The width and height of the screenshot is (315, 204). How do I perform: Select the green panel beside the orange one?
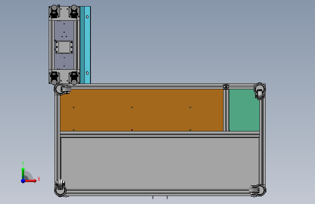(x=244, y=110)
